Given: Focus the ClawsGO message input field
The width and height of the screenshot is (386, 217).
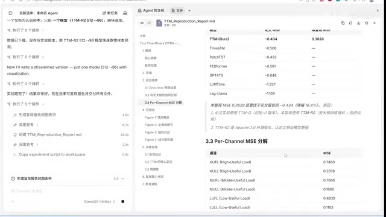Looking at the screenshot, I should [68, 191].
